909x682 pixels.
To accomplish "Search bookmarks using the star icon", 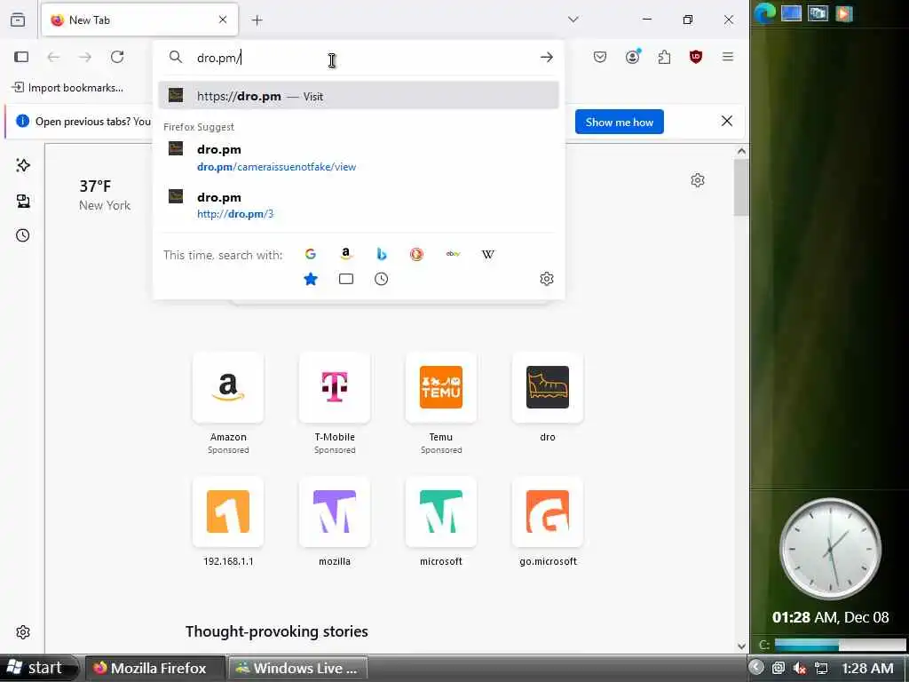I will [311, 279].
